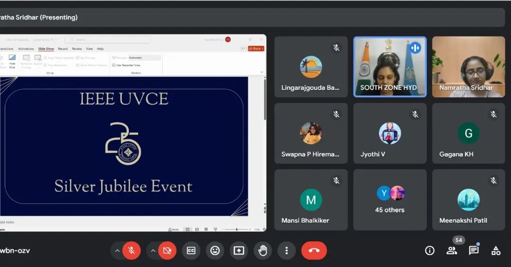Send a reaction with the emoji button

(215, 250)
